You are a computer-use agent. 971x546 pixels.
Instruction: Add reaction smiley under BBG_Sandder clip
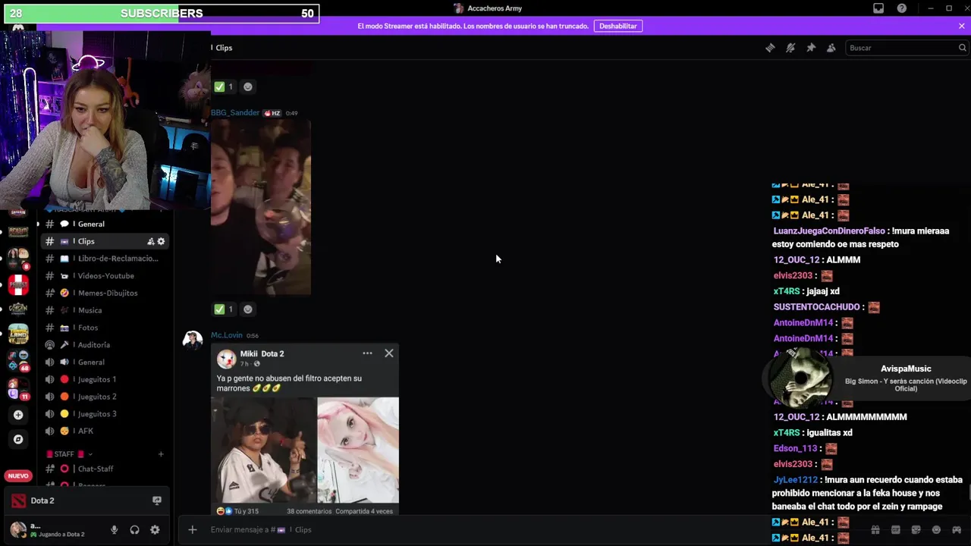click(247, 309)
